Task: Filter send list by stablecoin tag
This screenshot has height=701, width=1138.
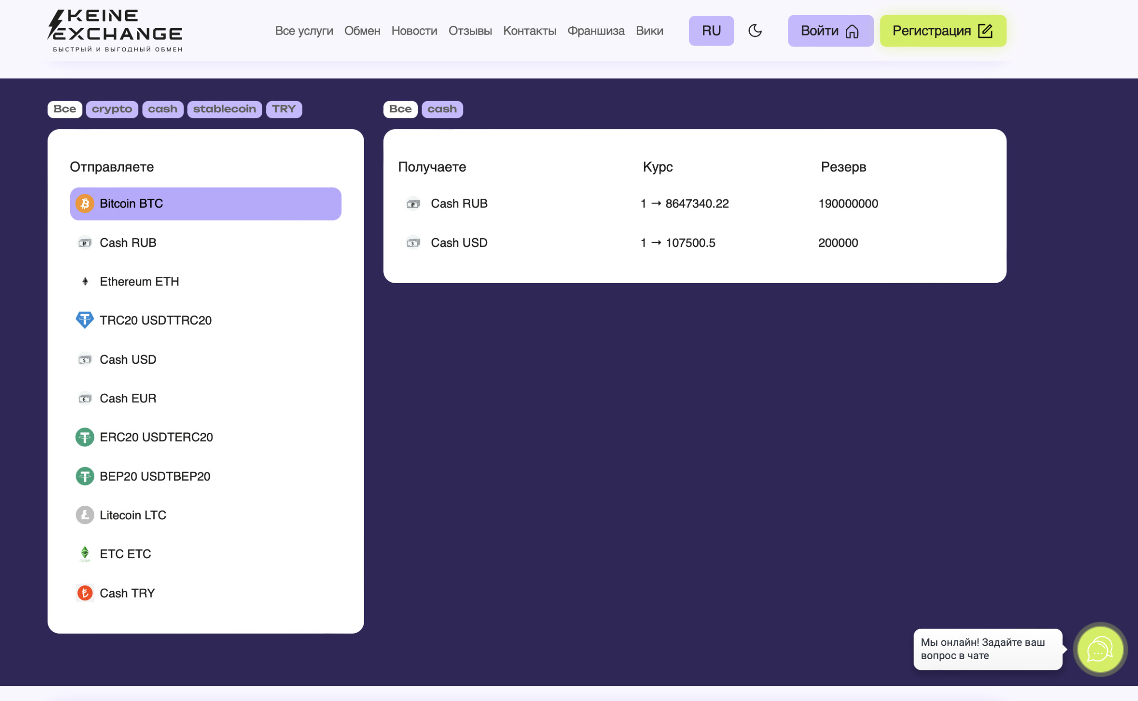Action: pyautogui.click(x=224, y=109)
